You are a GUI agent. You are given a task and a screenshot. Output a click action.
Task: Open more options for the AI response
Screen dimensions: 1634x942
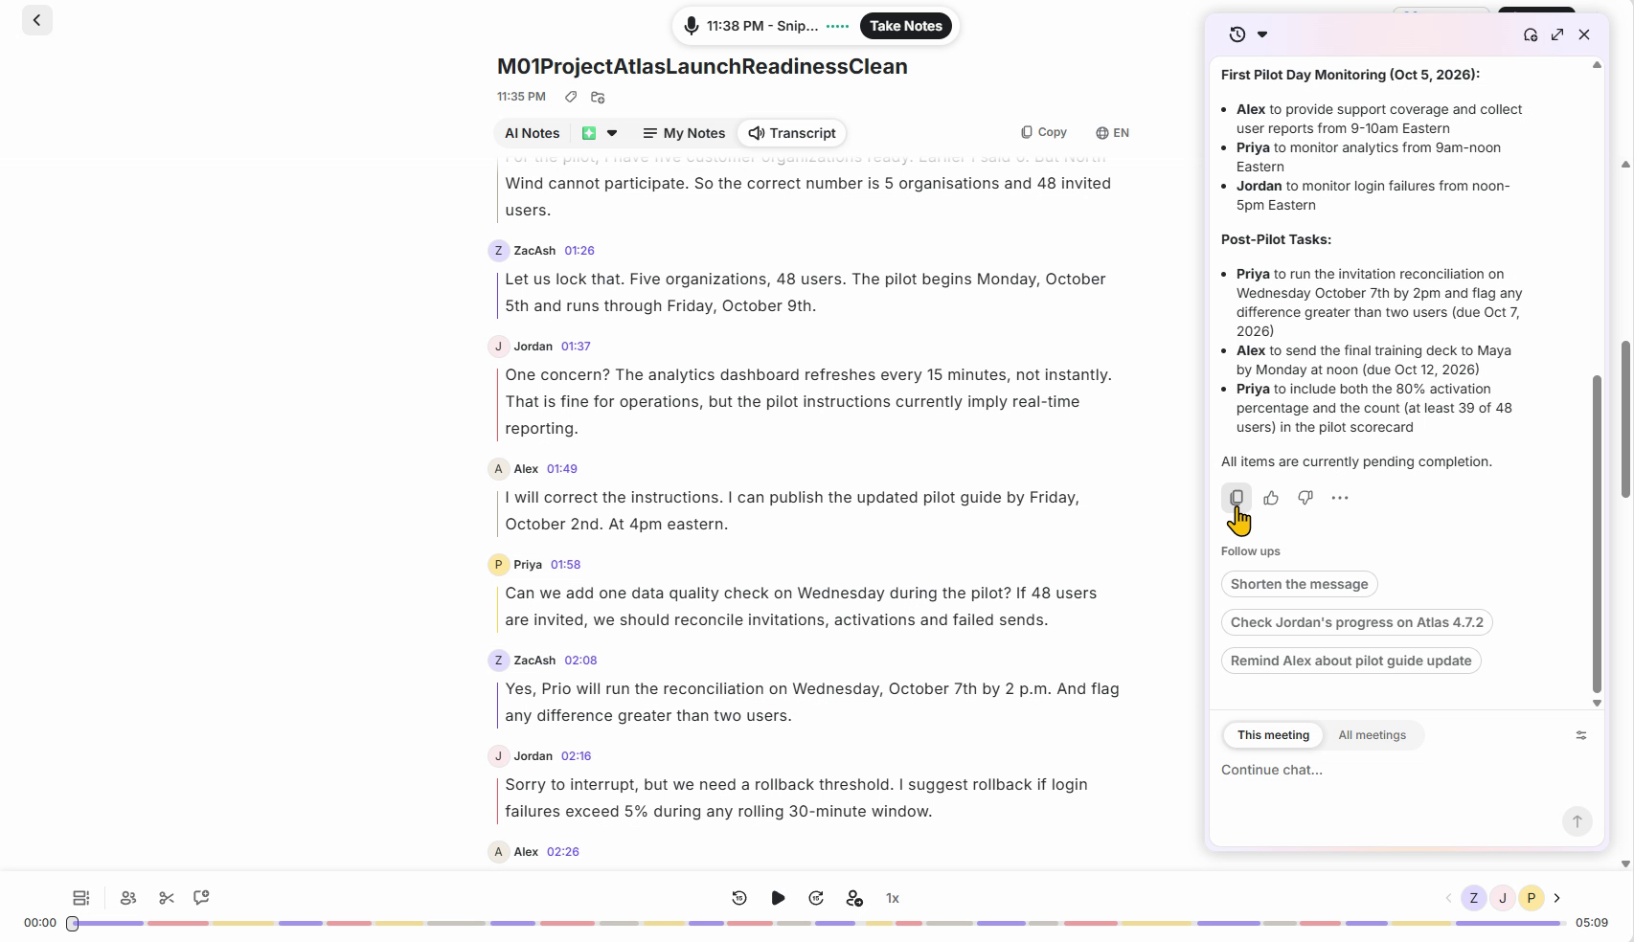pyautogui.click(x=1340, y=498)
